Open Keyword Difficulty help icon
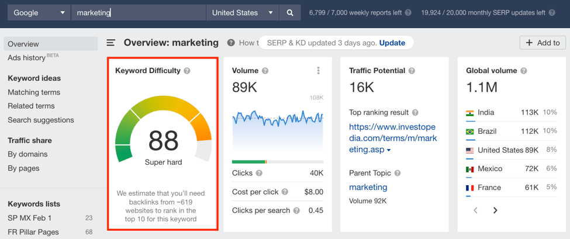 [187, 71]
